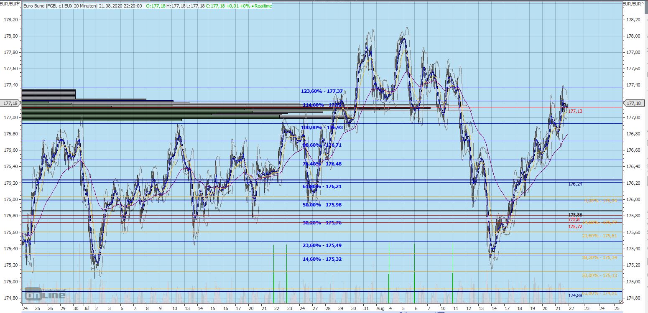Image resolution: width=648 pixels, height=313 pixels.
Task: Click the EUR/EUR label at top left
Action: coord(10,4)
